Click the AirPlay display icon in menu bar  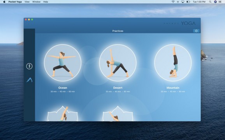[x=183, y=2]
